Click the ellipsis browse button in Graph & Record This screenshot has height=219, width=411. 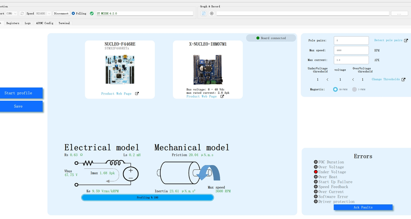click(399, 13)
